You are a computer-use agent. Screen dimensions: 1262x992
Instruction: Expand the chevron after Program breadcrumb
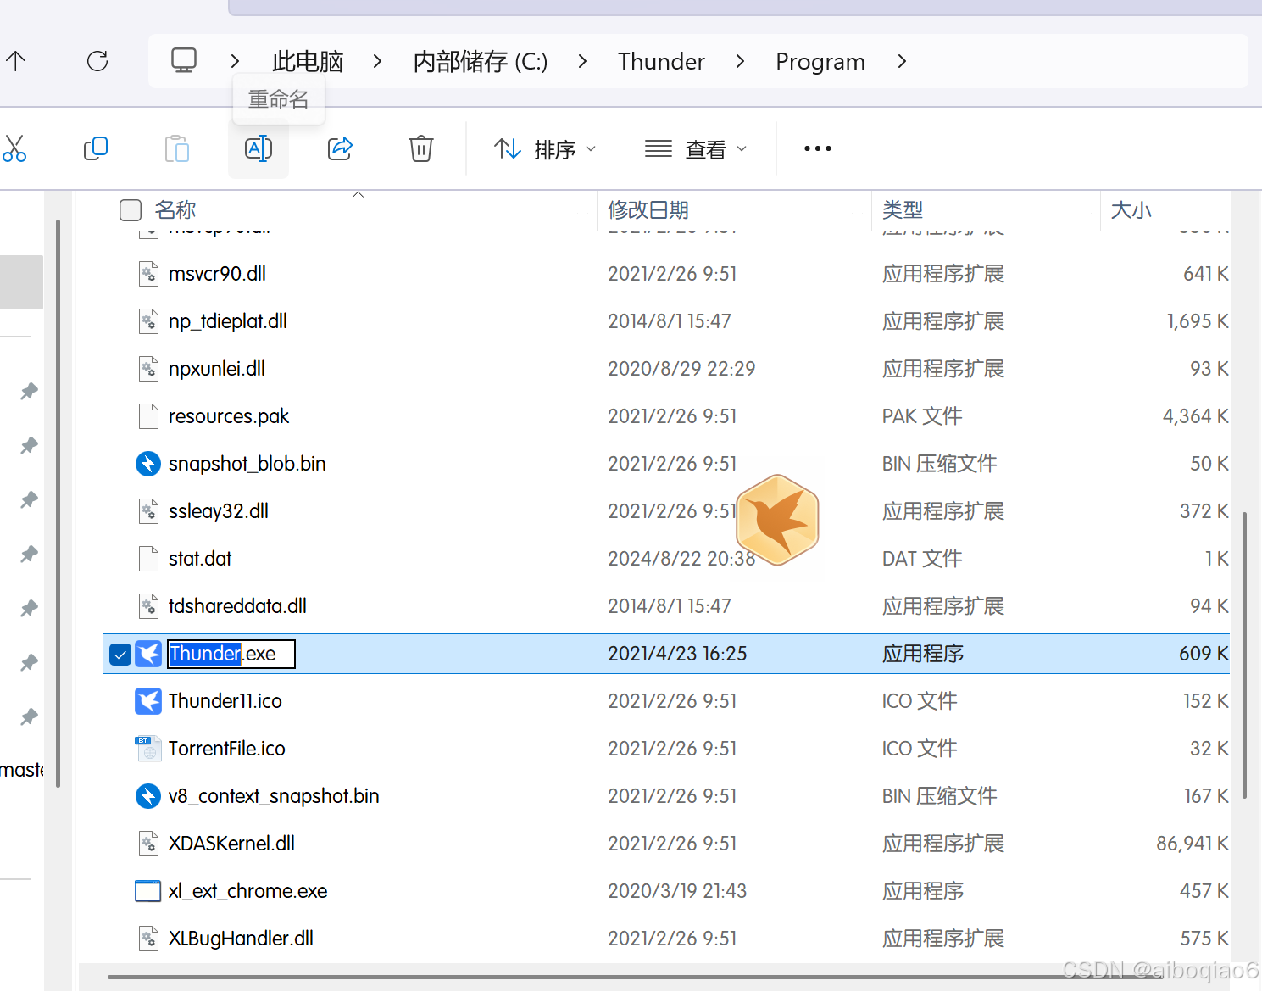point(902,61)
